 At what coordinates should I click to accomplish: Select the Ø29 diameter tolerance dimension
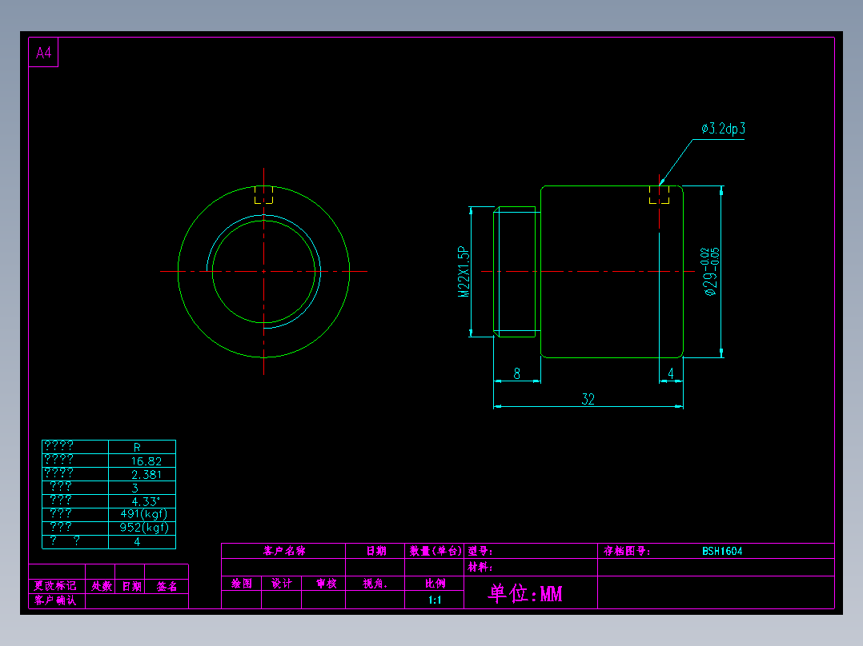(x=710, y=272)
